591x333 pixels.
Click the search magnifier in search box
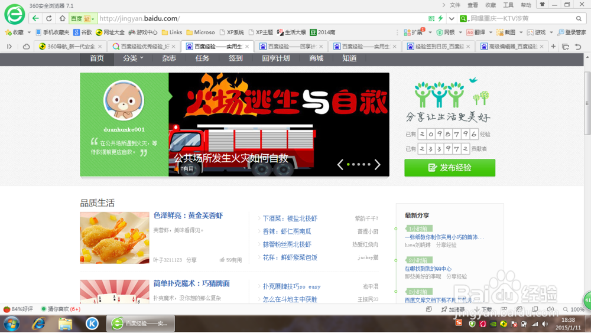[579, 18]
